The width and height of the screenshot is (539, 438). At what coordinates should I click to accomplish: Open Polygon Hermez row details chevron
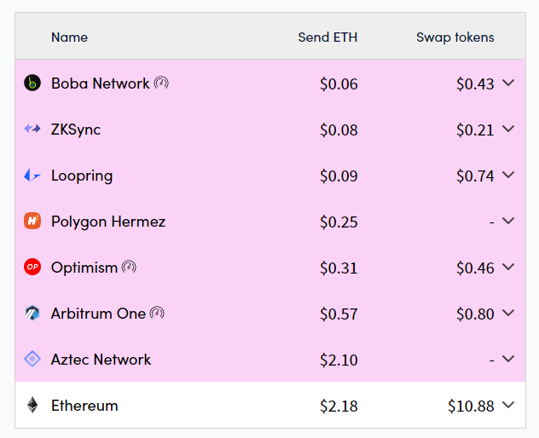pyautogui.click(x=508, y=221)
